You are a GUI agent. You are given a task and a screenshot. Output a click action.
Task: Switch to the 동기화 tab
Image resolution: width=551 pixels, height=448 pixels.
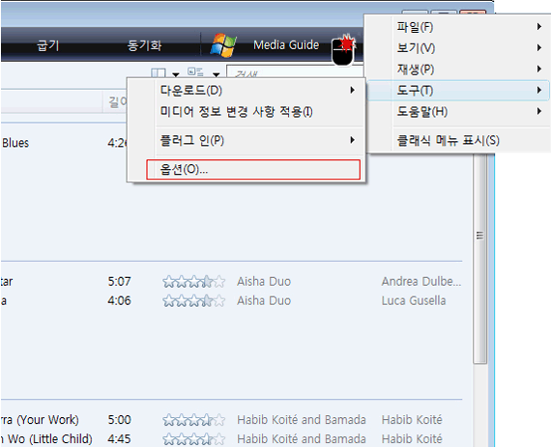(x=144, y=45)
